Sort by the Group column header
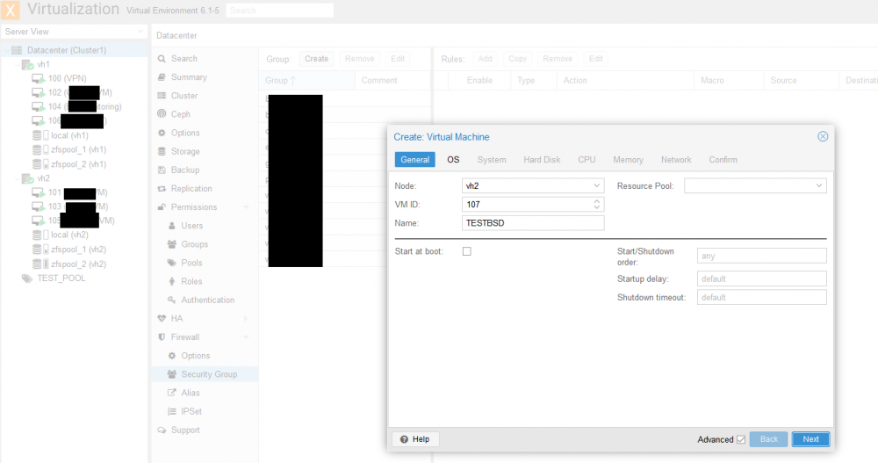The height and width of the screenshot is (463, 878). [x=306, y=81]
